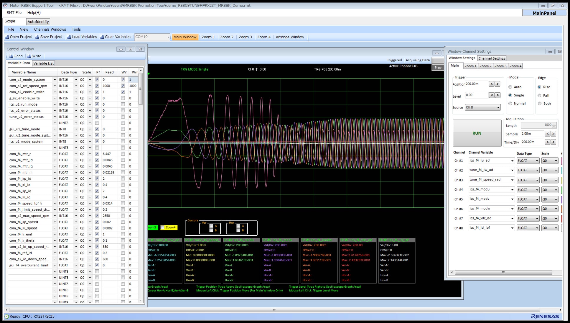Switch to the Variable List tab
570x323 pixels.
[43, 63]
